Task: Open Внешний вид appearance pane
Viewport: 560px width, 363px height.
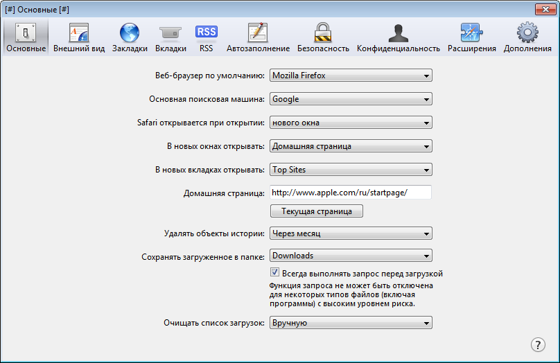Action: point(79,37)
